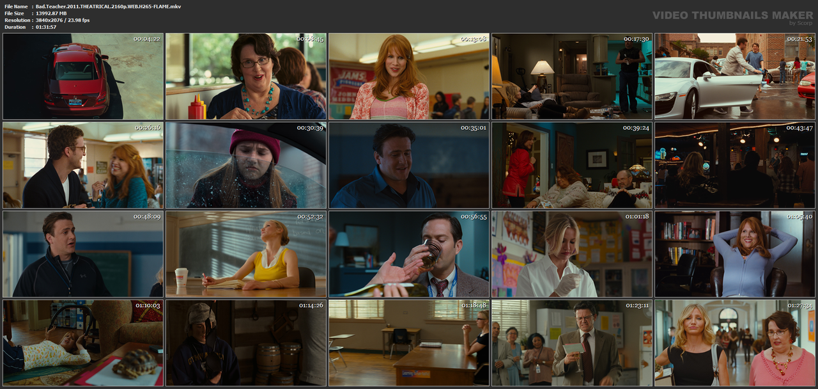
Task: Select the thumbnail at 00:08:45
Action: tap(246, 76)
